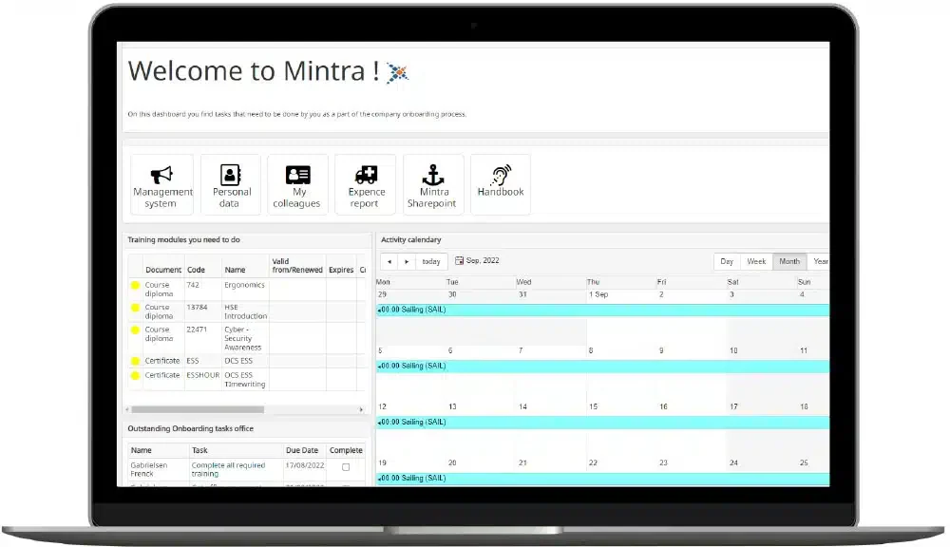The width and height of the screenshot is (950, 547).
Task: Open the My colleagues tile
Action: tap(297, 185)
